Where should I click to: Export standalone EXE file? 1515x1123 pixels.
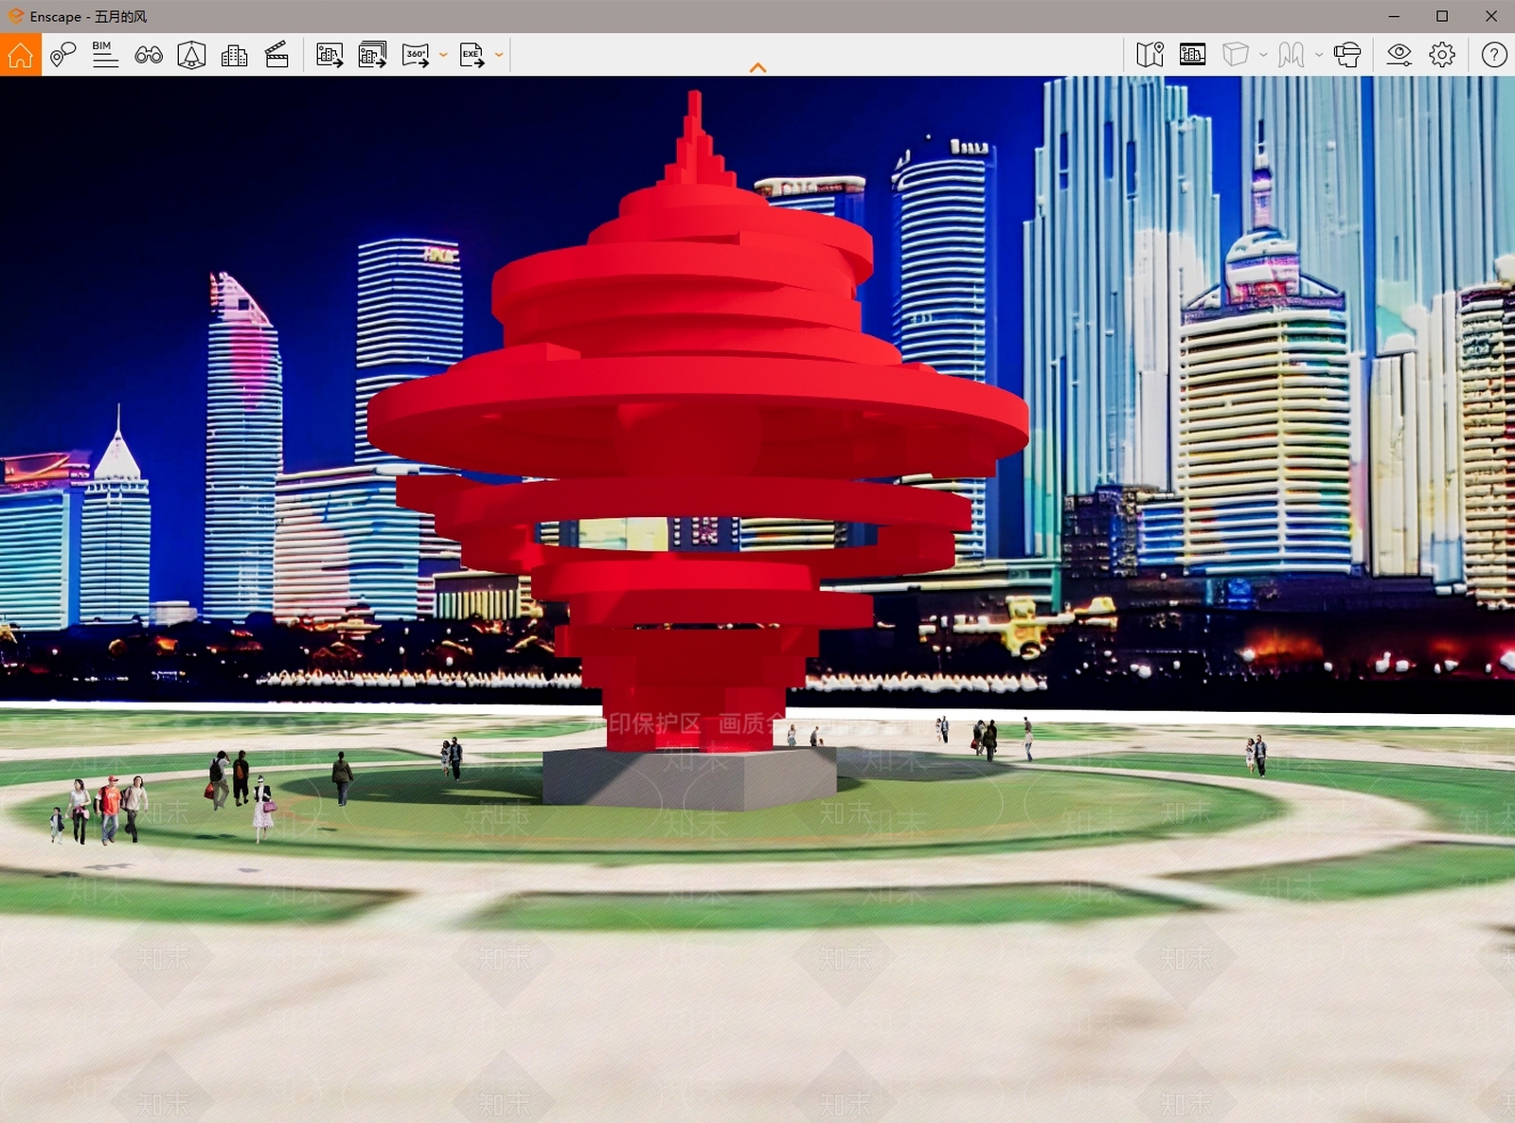[472, 55]
